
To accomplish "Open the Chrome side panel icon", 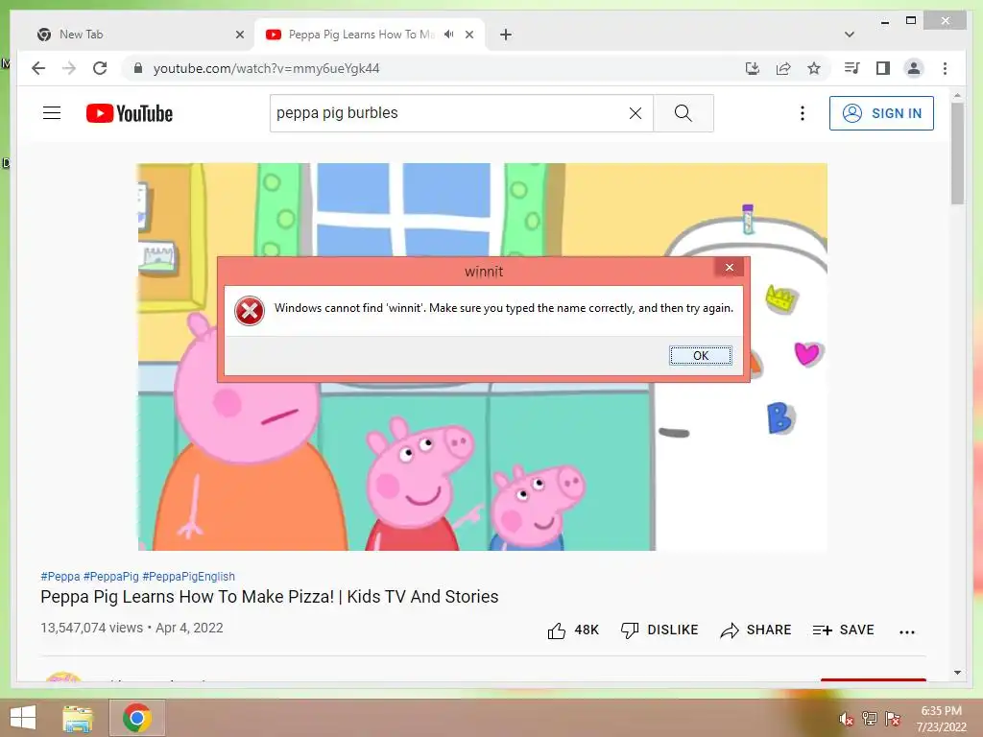I will (883, 68).
